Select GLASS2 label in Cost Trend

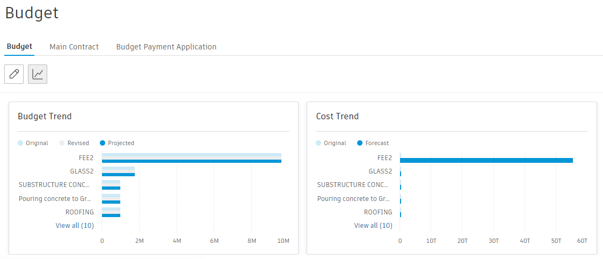tap(380, 171)
